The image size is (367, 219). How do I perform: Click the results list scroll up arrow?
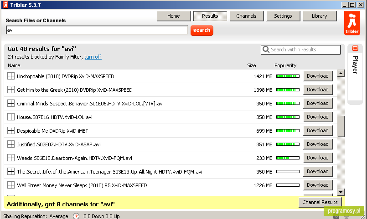tap(341, 73)
